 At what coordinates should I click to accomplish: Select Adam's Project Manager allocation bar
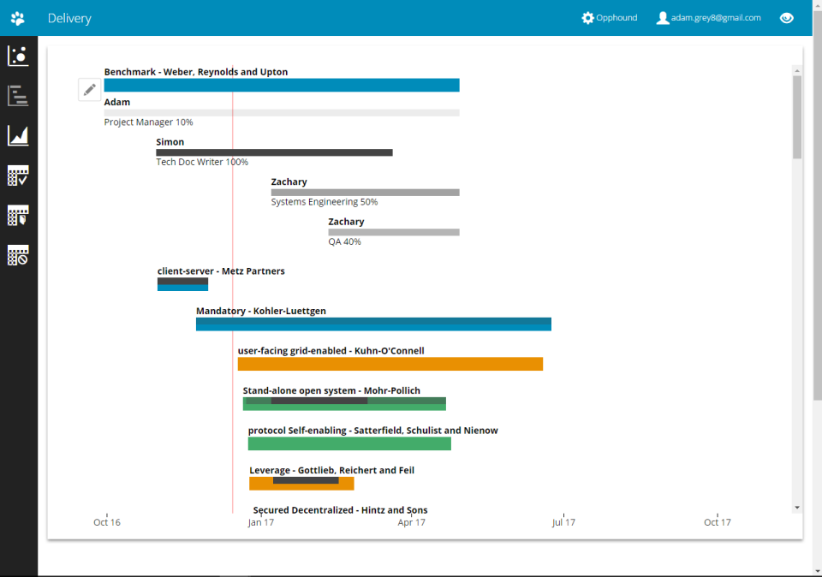pos(282,113)
